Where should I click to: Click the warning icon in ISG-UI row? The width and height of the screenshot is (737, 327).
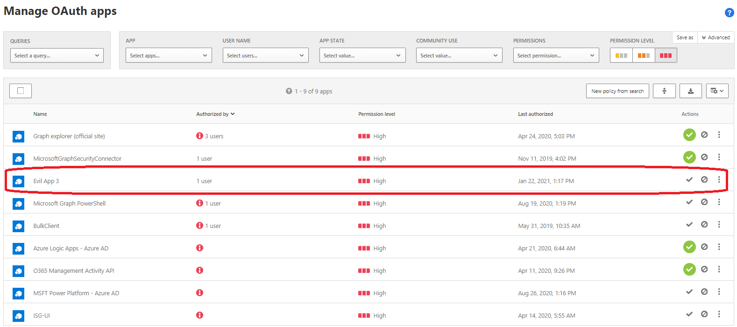pos(199,315)
